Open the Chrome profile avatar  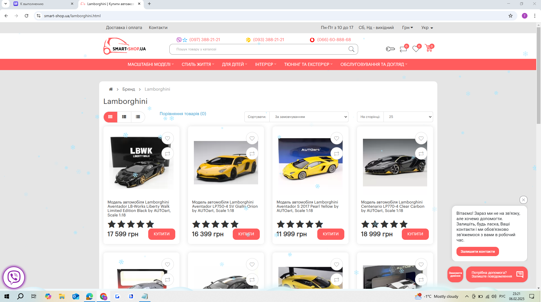coord(525,16)
